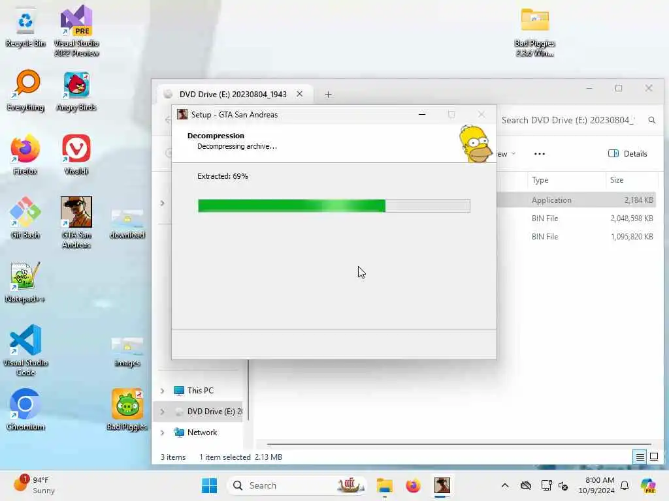This screenshot has height=501, width=669.
Task: Open Copilot Preview icon in taskbar
Action: (648, 485)
